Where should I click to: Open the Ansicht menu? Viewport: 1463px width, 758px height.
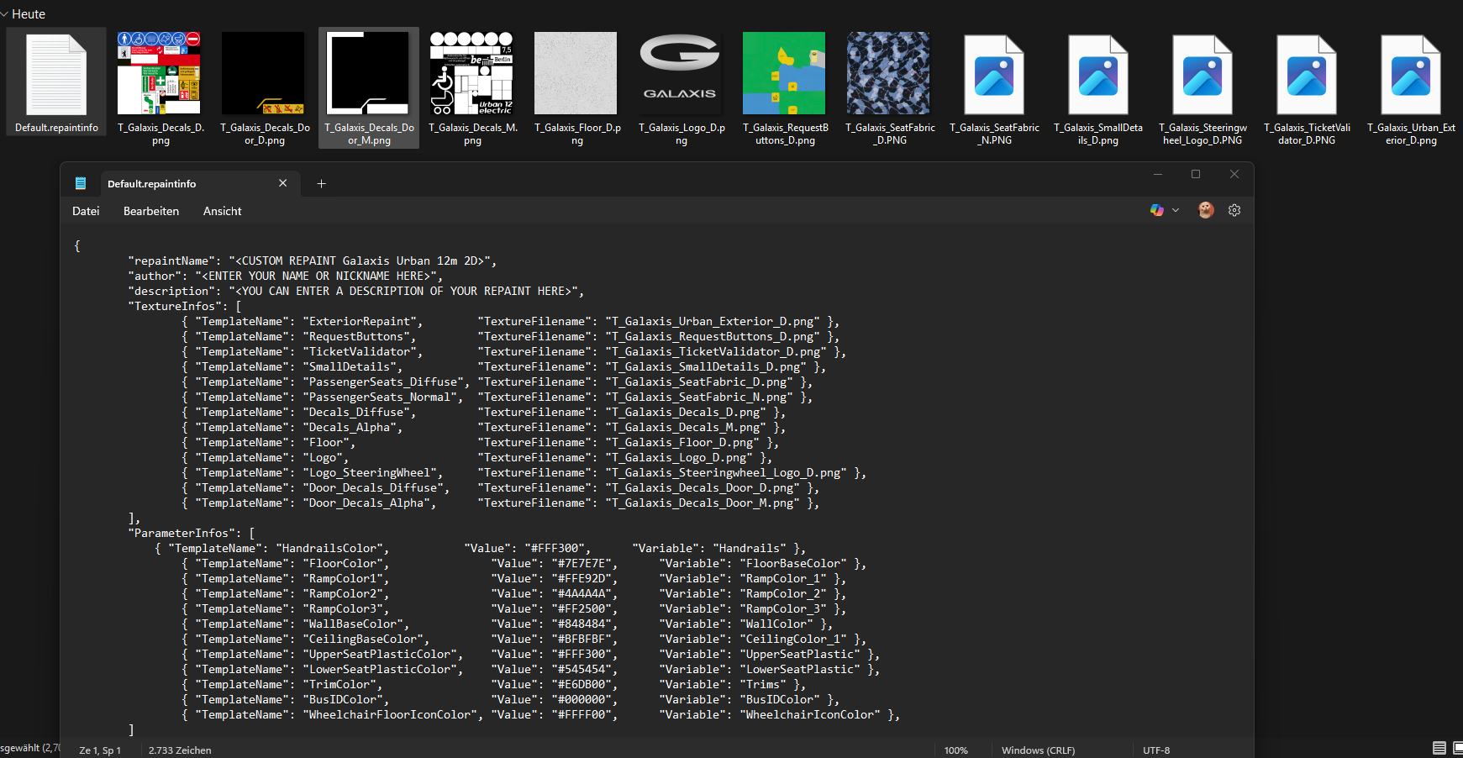(222, 211)
